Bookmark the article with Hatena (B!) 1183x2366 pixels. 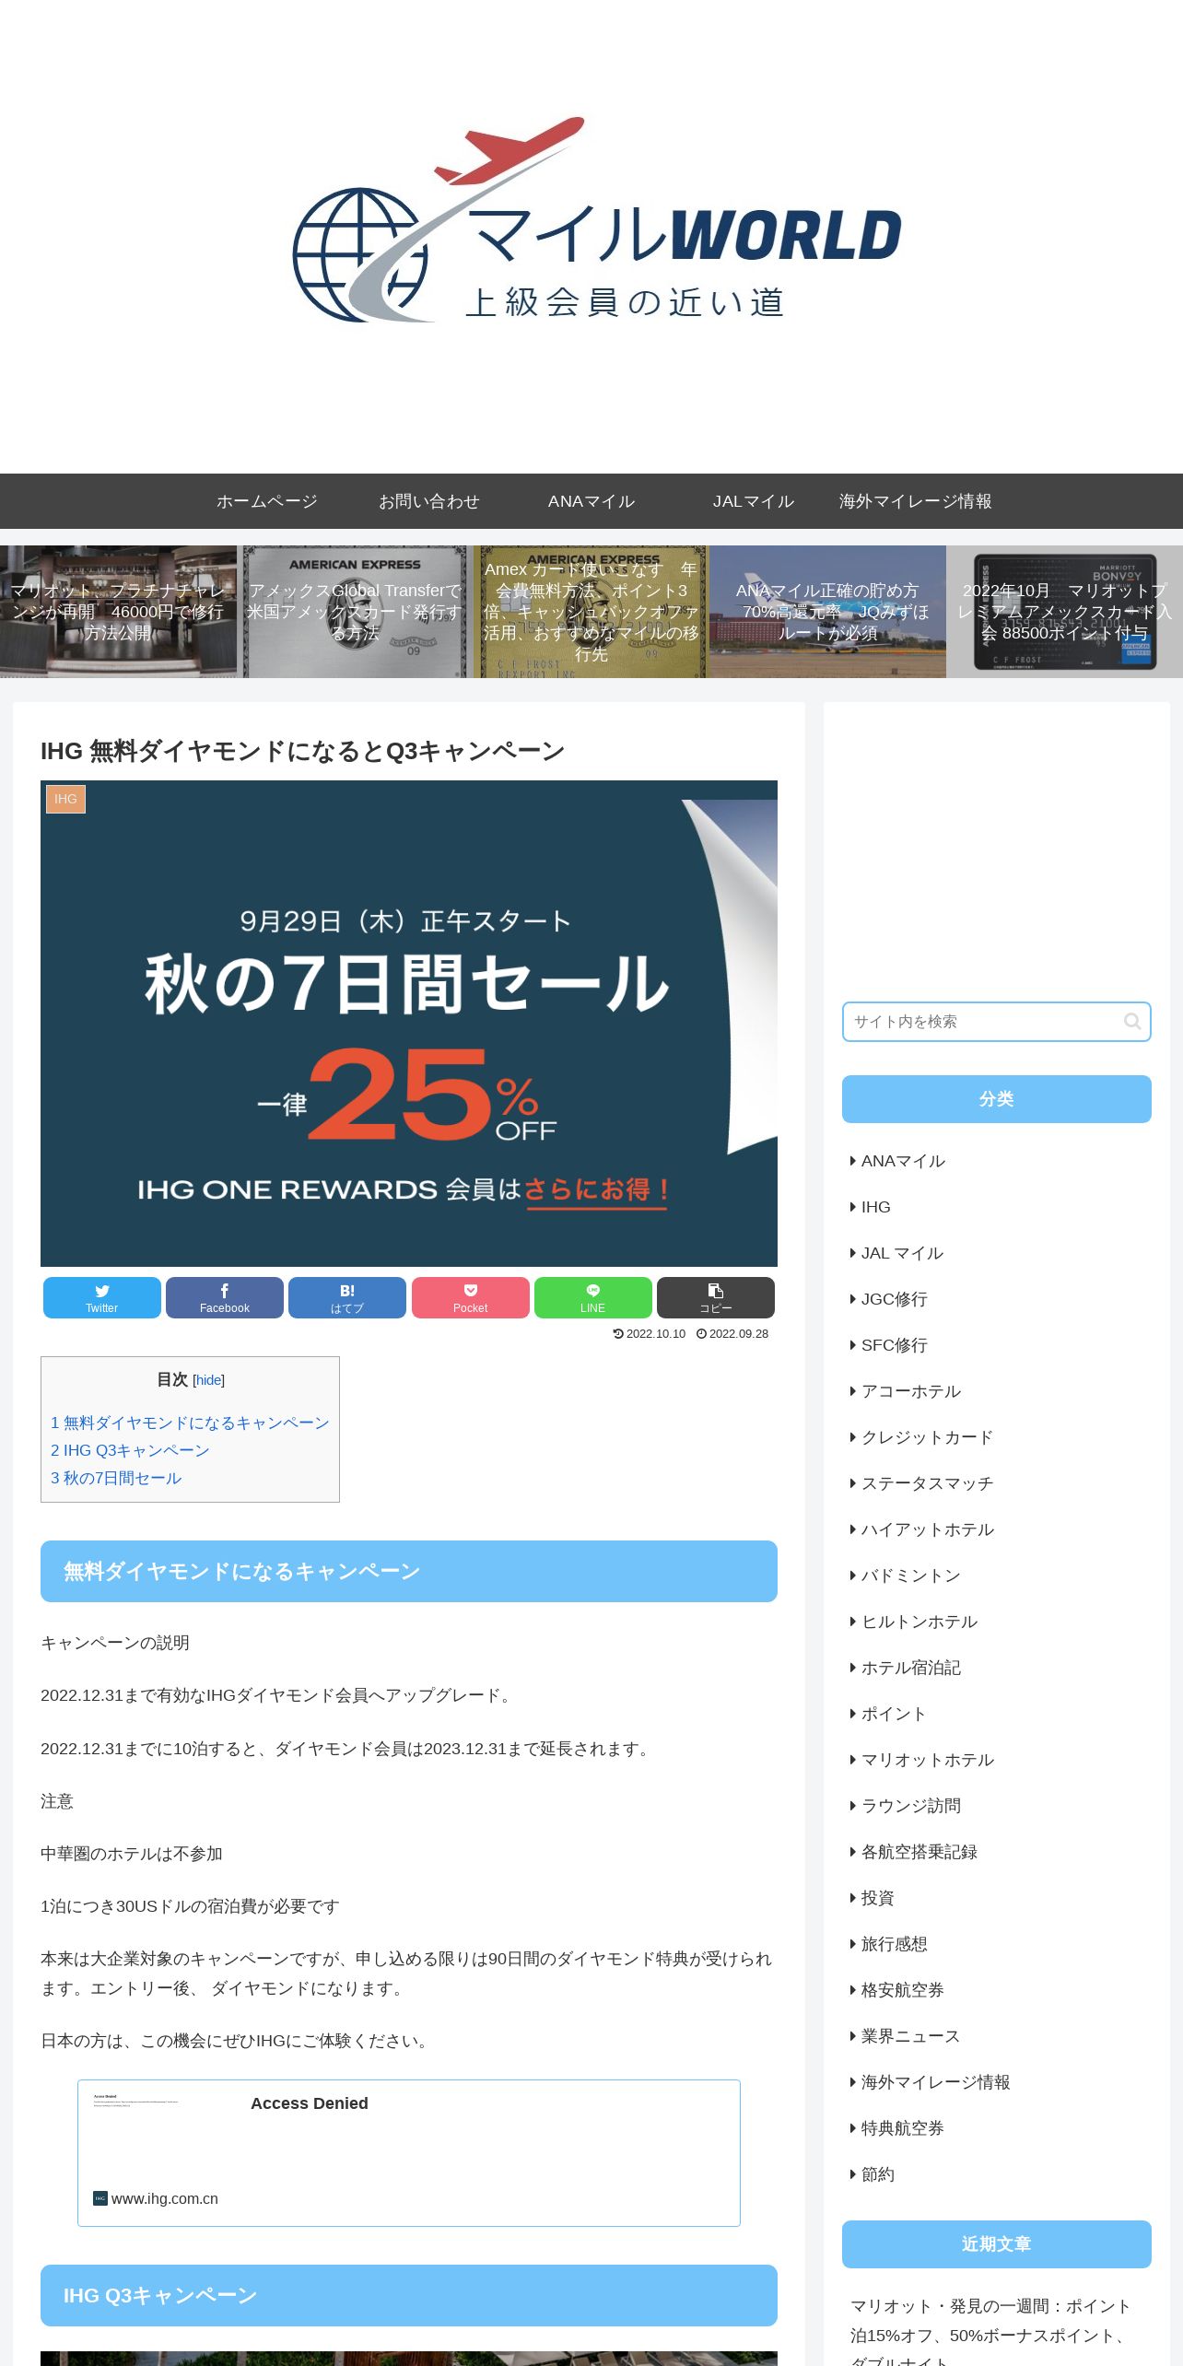coord(347,1297)
